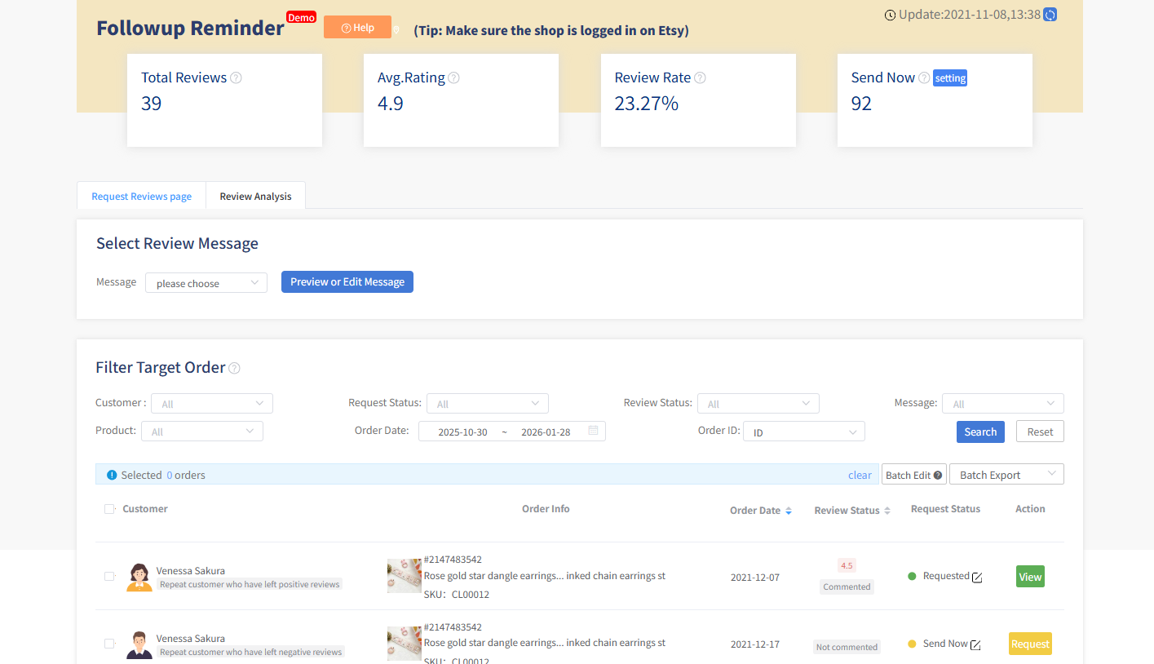Open the Request Reviews page tab
This screenshot has height=664, width=1154.
141,196
